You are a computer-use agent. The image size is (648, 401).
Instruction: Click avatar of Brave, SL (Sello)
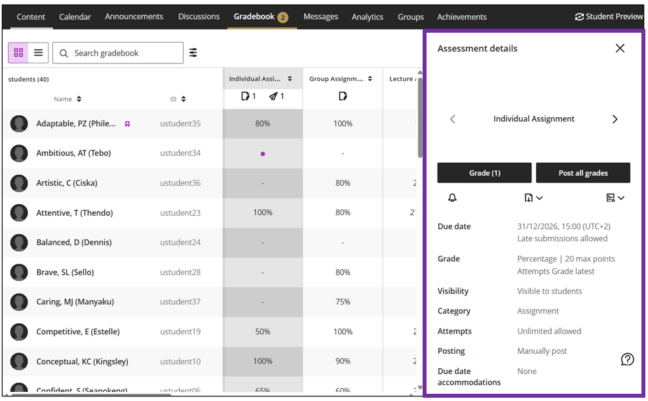coord(19,272)
